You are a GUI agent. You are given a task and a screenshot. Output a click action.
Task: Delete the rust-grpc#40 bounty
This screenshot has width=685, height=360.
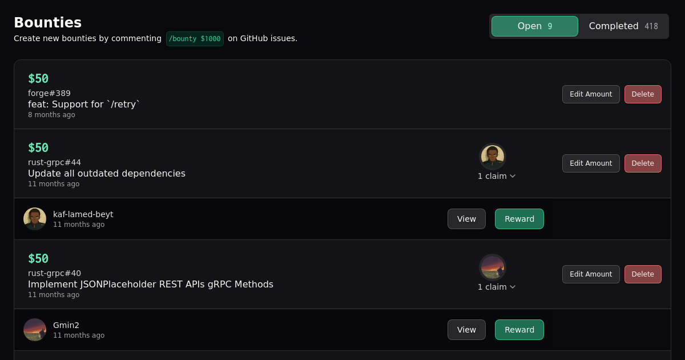tap(643, 274)
